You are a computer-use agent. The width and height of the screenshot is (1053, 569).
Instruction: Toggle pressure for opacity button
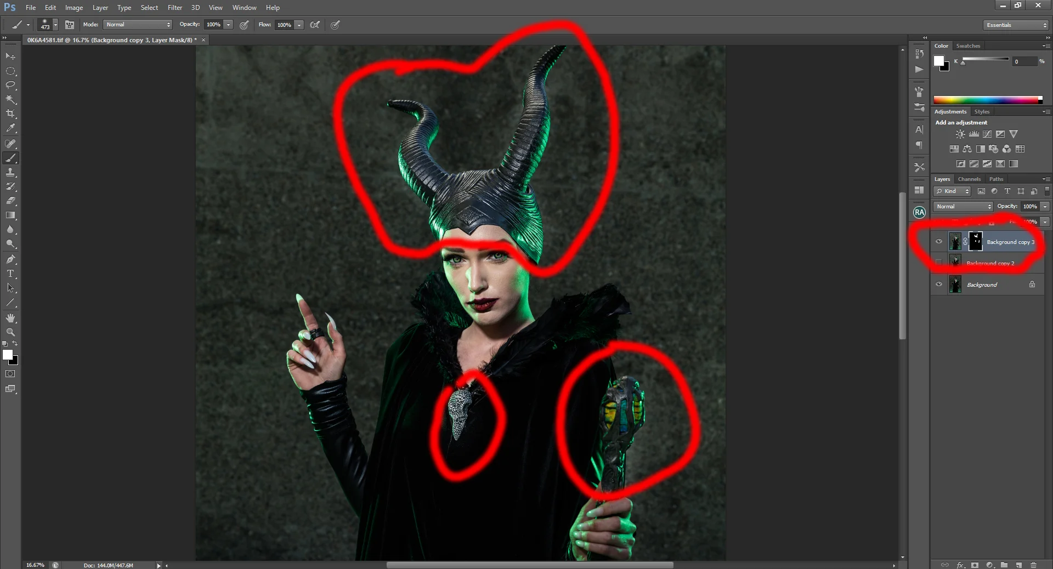[244, 25]
